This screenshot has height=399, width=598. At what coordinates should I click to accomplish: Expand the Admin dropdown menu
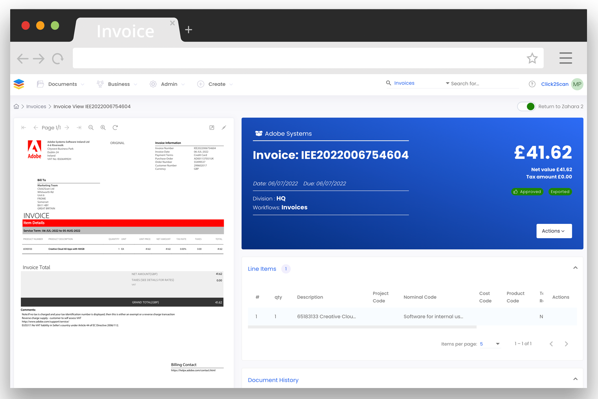pyautogui.click(x=168, y=84)
